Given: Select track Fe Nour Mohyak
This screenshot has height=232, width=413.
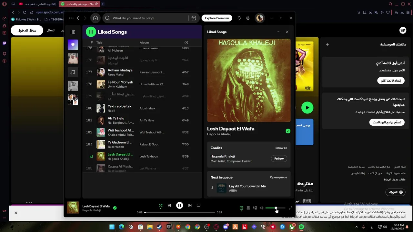Looking at the screenshot, I should [142, 84].
